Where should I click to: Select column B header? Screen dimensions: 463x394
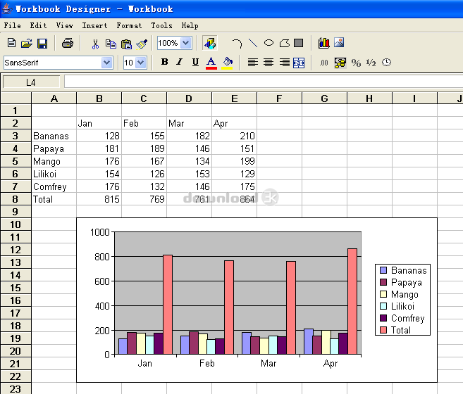[99, 99]
